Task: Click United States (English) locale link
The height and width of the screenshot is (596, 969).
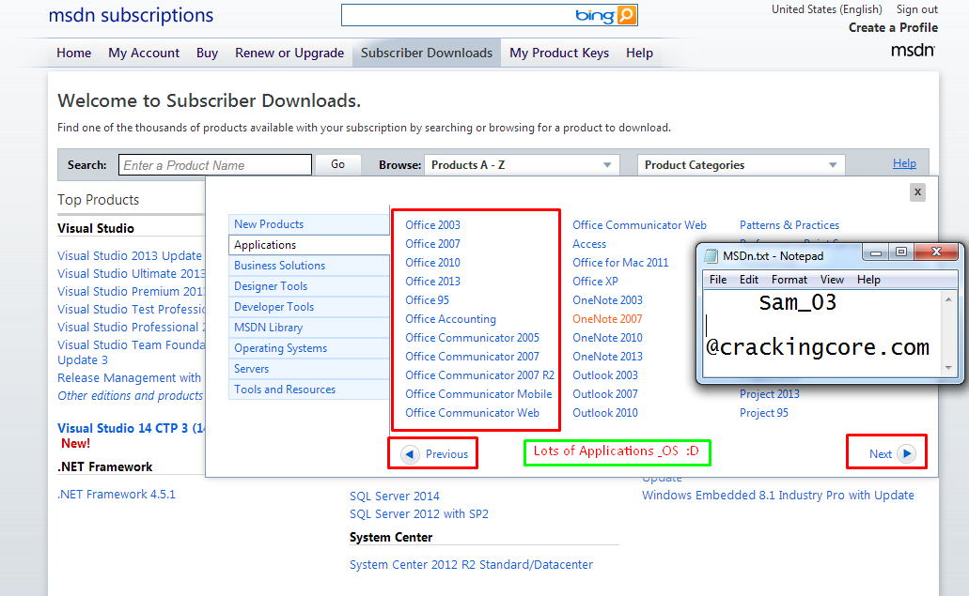Action: click(x=827, y=9)
